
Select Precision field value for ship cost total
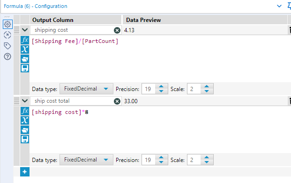click(x=149, y=160)
